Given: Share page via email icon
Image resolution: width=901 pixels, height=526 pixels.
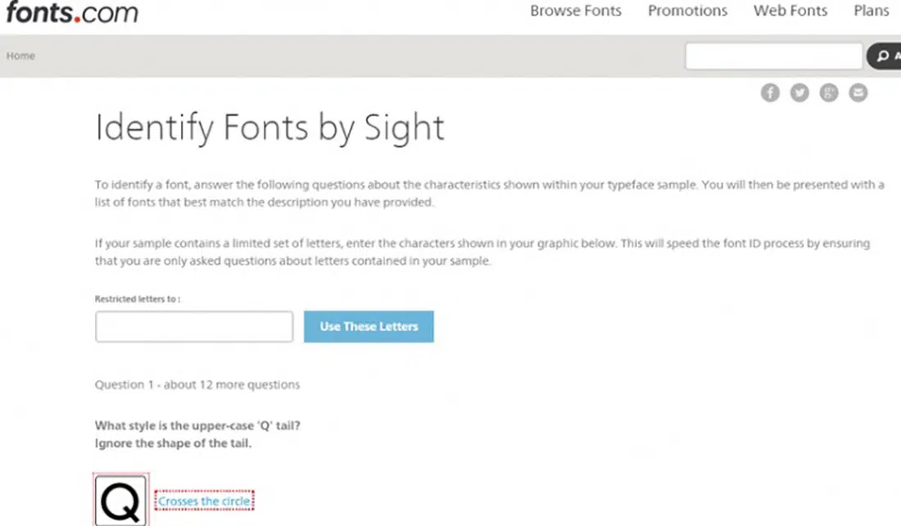Looking at the screenshot, I should [x=858, y=93].
